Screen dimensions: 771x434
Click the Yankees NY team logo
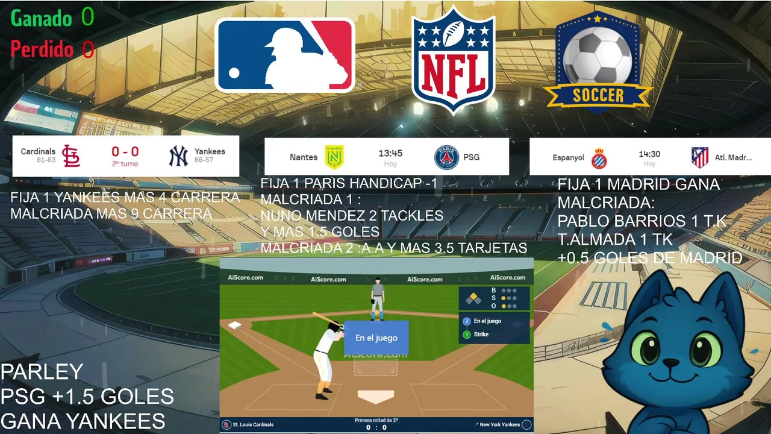[178, 156]
